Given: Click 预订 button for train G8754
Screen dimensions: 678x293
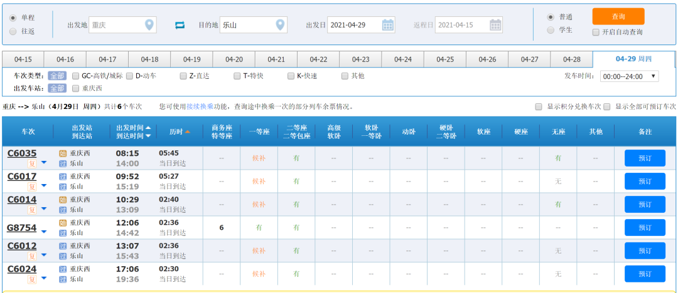Looking at the screenshot, I should coord(645,228).
